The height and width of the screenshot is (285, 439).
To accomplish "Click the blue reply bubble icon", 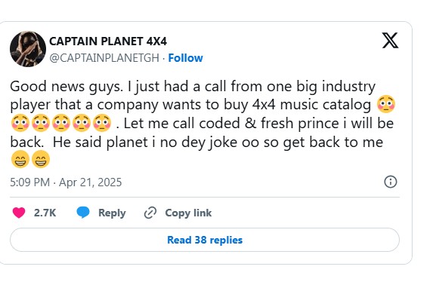I will pyautogui.click(x=83, y=213).
